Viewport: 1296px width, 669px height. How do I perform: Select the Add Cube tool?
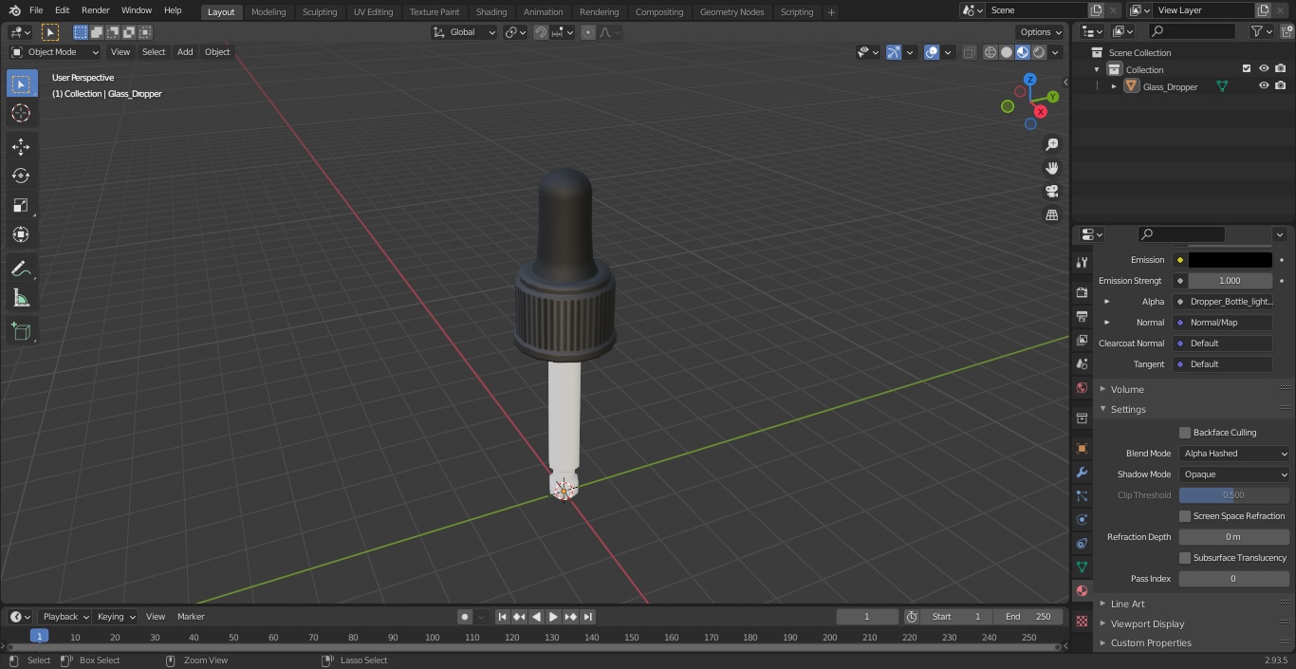coord(21,331)
